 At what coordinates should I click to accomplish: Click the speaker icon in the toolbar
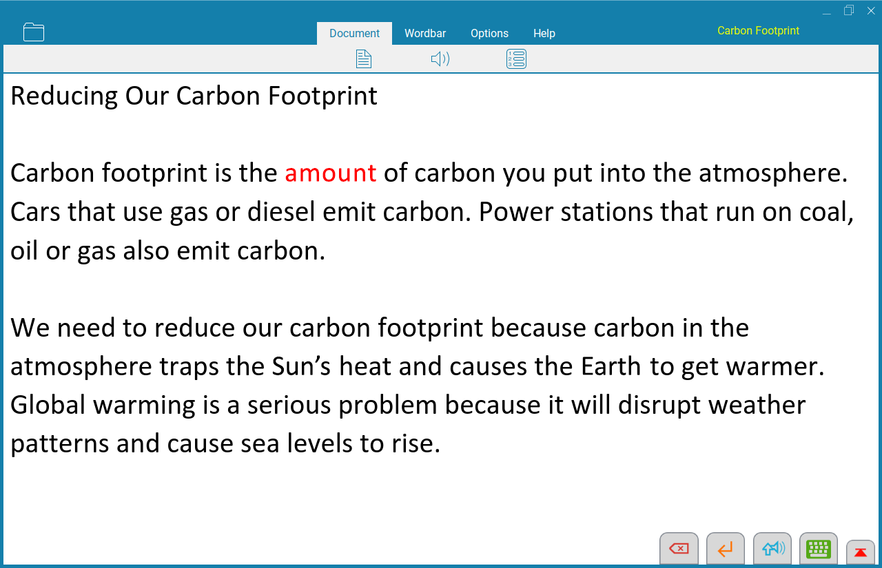point(440,59)
